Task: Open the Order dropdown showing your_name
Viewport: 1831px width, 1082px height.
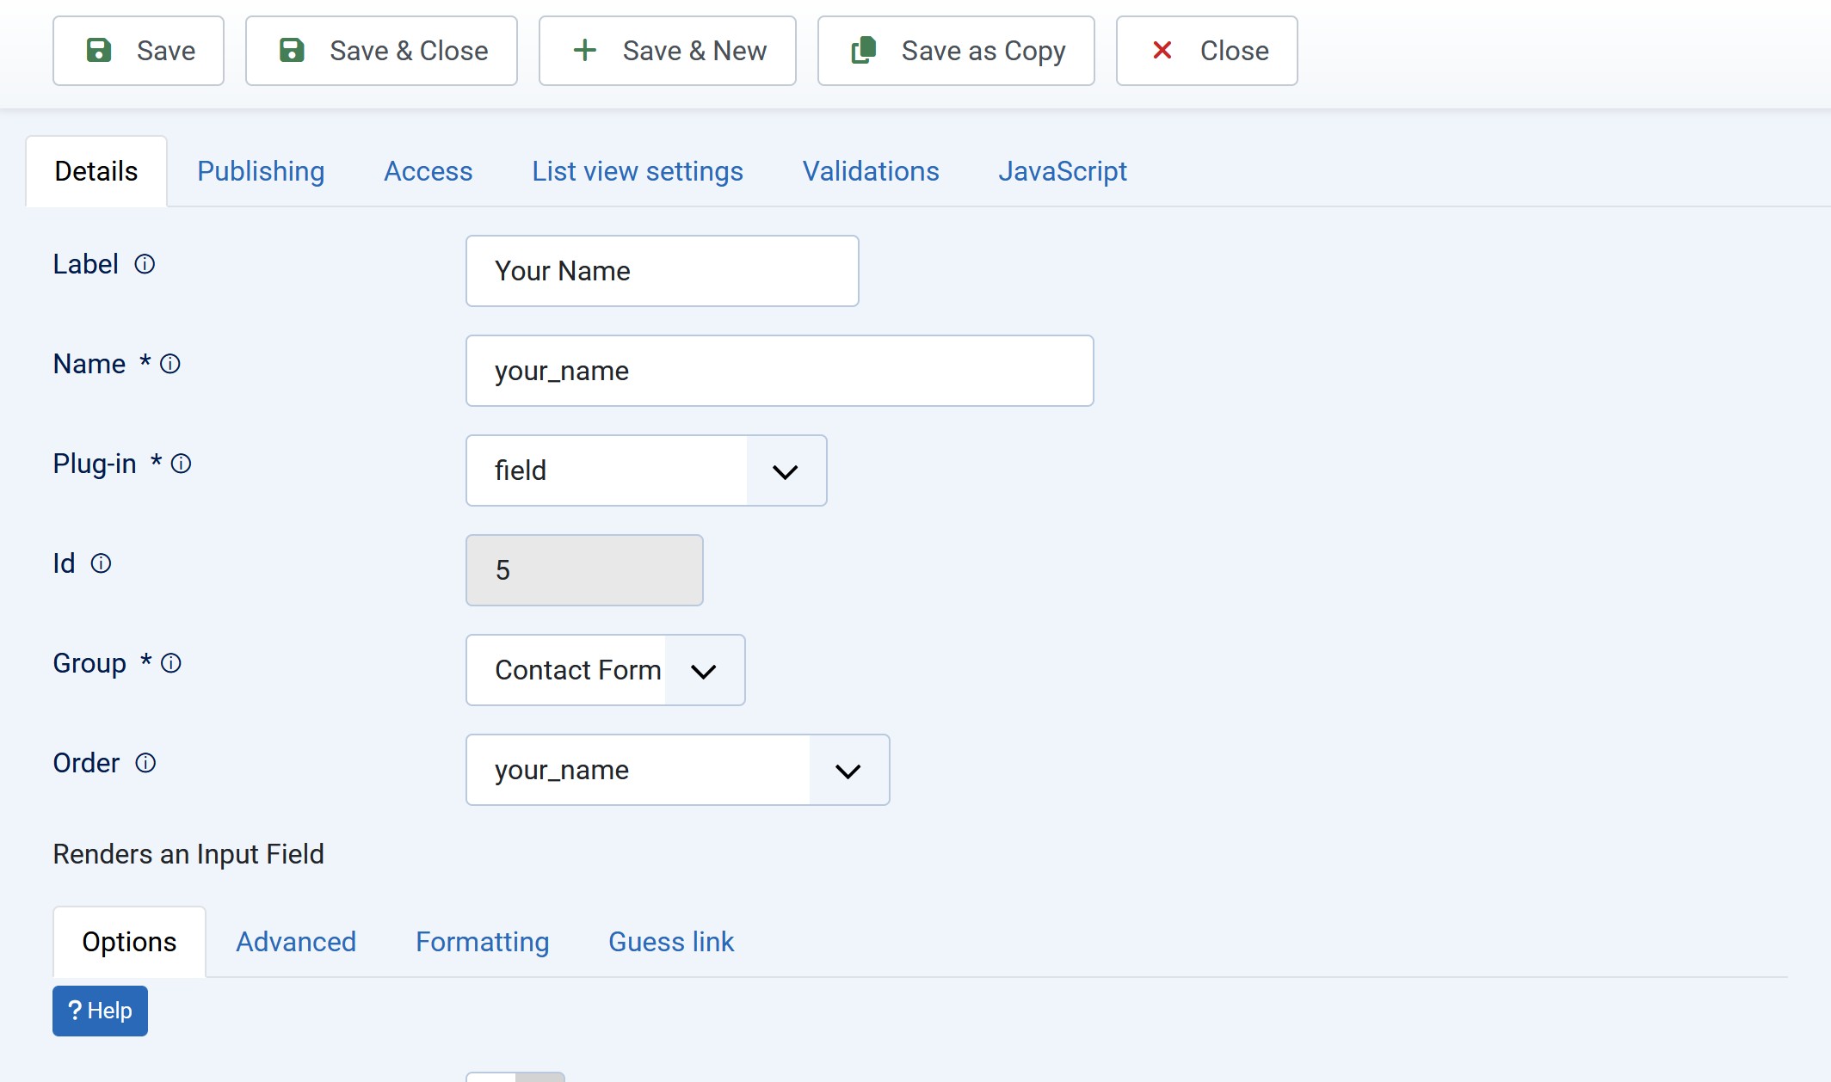Action: [x=677, y=770]
